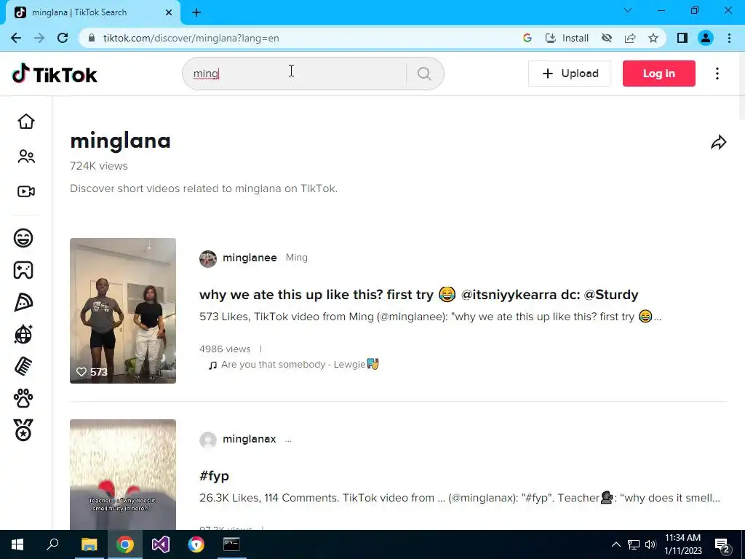The height and width of the screenshot is (559, 745).
Task: Select the Animals paw print category
Action: 23,398
